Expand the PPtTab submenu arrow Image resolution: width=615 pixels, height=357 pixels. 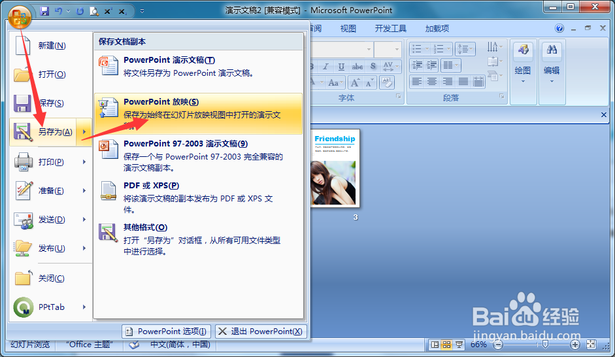84,307
